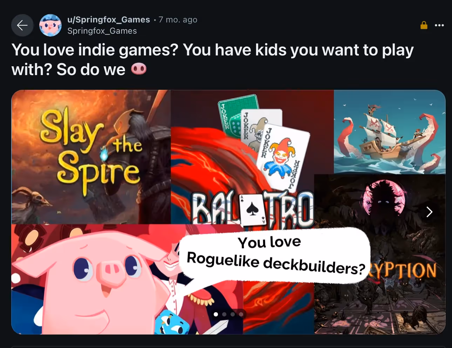This screenshot has height=348, width=452.
Task: Advance to the next gallery image arrow
Action: tap(429, 212)
